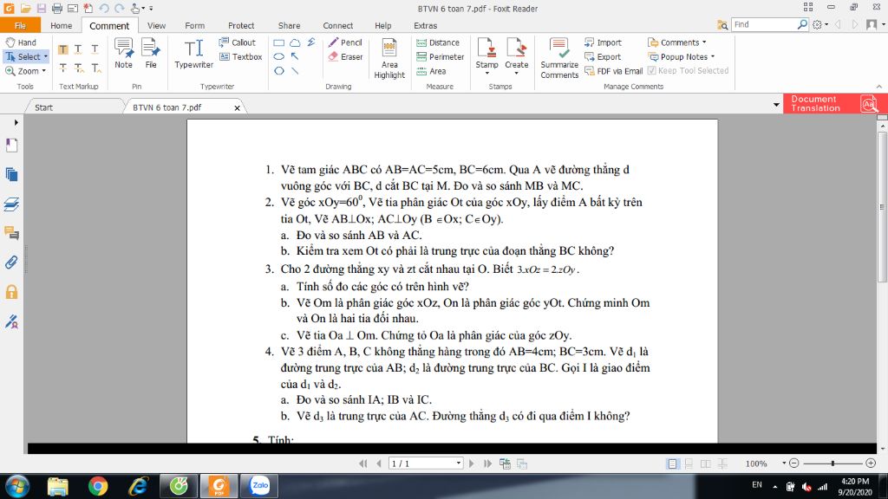Open the Protect ribbon tab
Image resolution: width=888 pixels, height=499 pixels.
click(x=241, y=25)
